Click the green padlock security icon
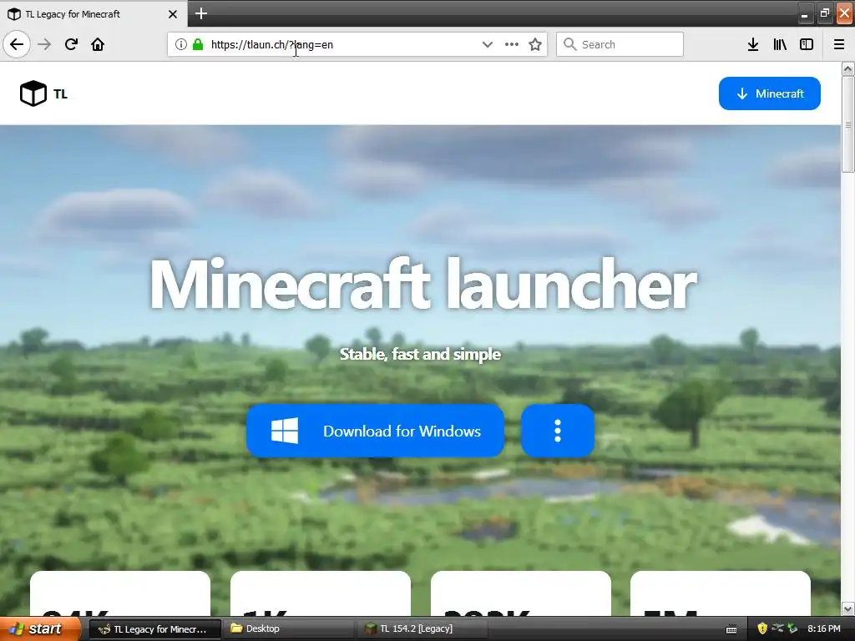 (198, 44)
